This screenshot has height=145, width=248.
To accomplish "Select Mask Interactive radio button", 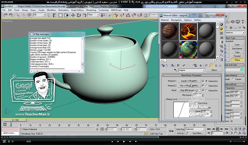I will (206, 90).
